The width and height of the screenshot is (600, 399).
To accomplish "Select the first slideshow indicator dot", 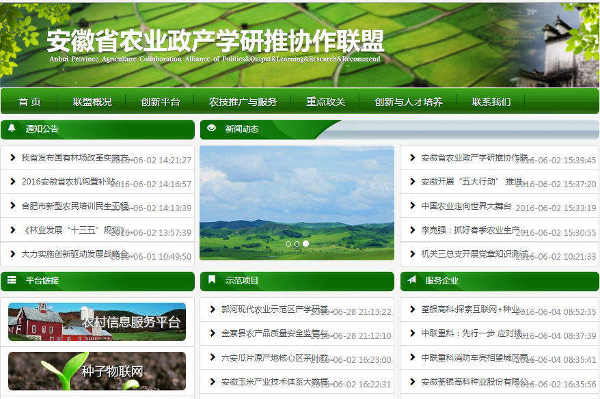I will (x=288, y=244).
